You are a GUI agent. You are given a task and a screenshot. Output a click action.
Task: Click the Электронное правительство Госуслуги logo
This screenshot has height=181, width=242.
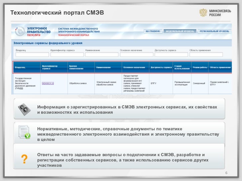[x=33, y=31]
